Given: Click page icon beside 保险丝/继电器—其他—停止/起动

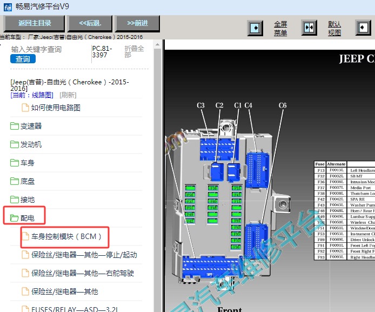Looking at the screenshot, I should (x=25, y=255).
